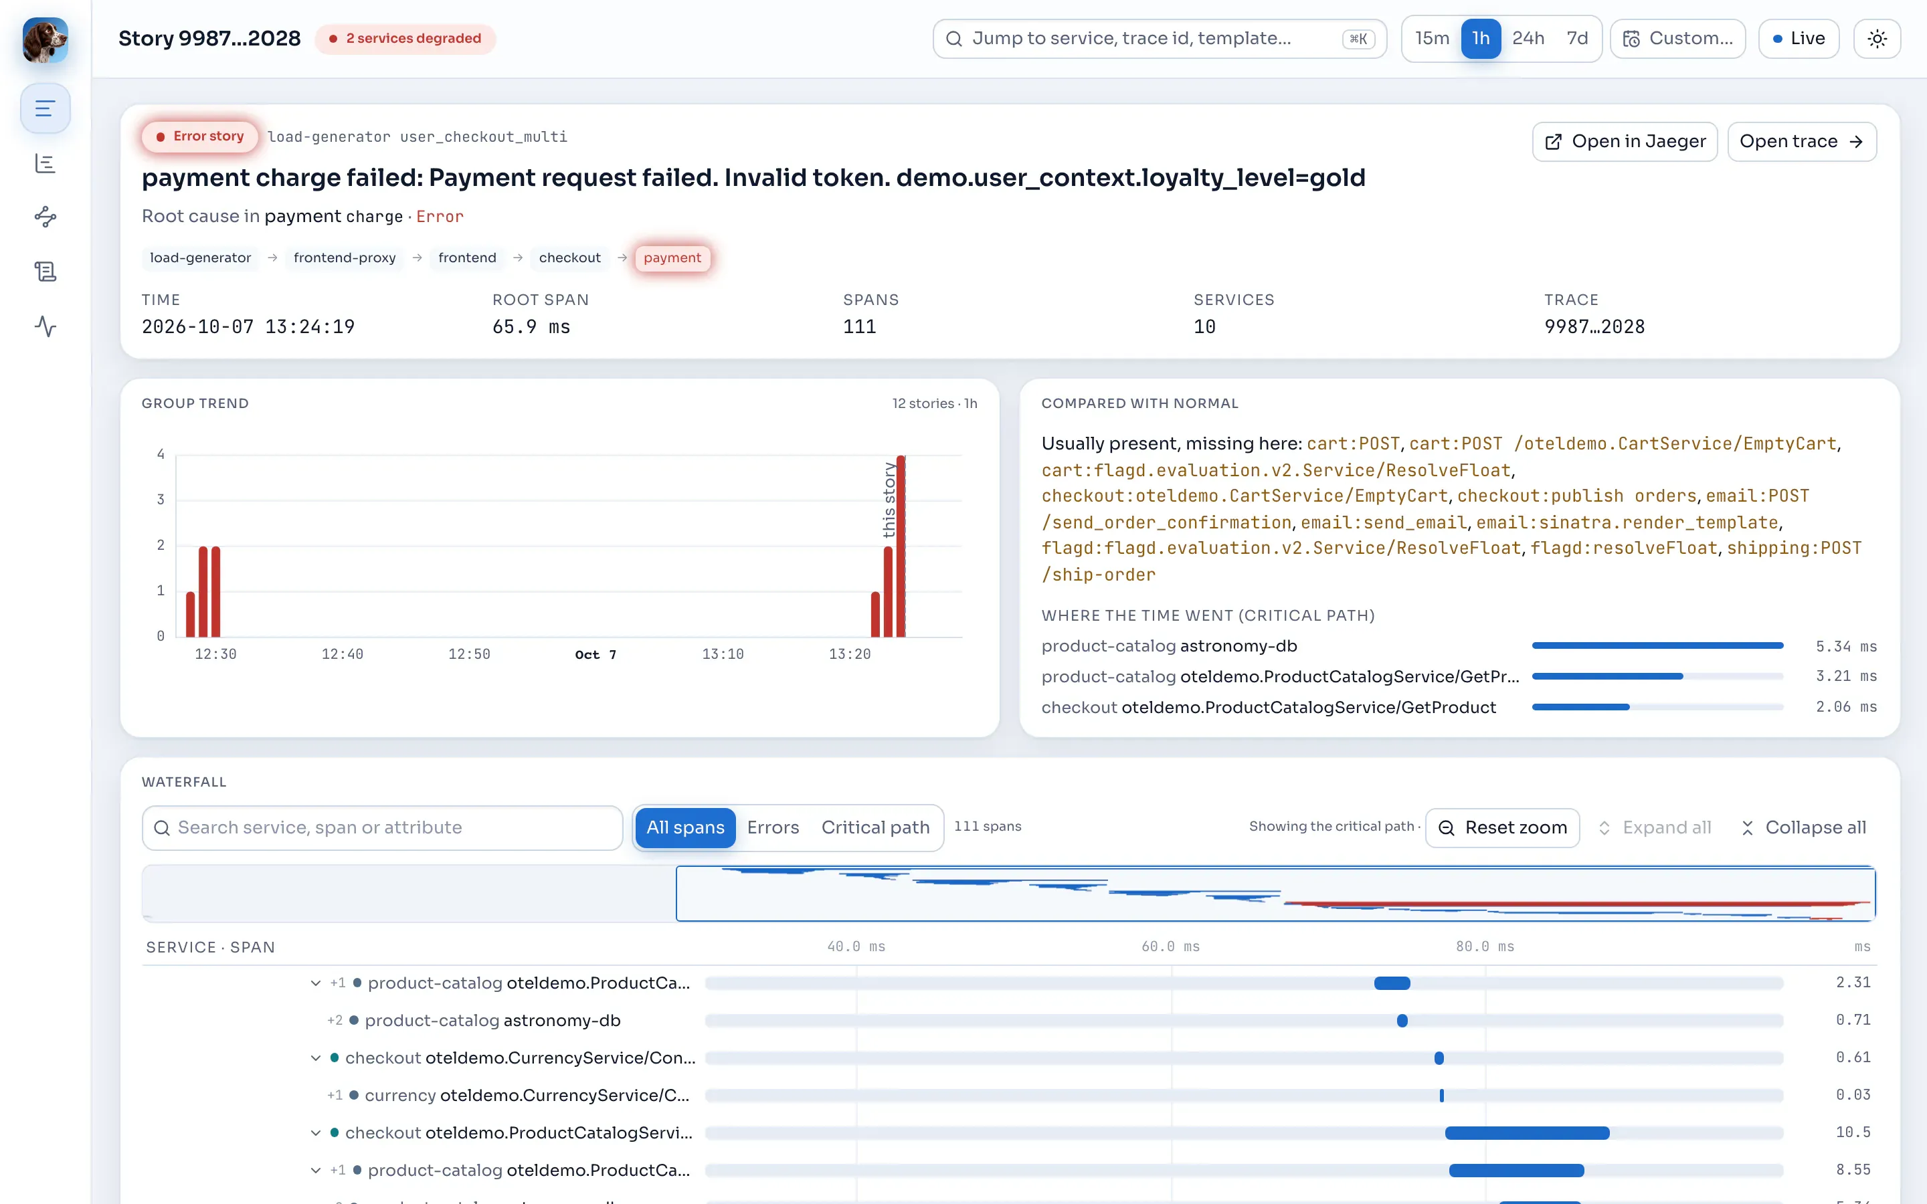1927x1204 pixels.
Task: Click the dog avatar app logo
Action: click(x=45, y=40)
